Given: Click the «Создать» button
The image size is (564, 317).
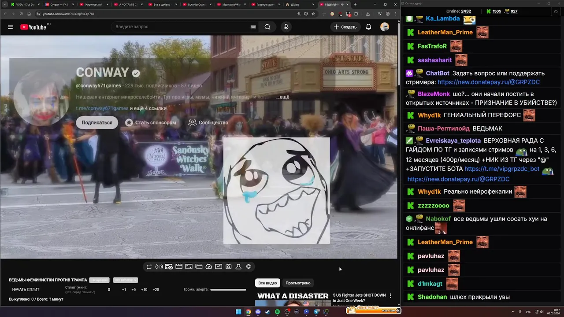Looking at the screenshot, I should (x=345, y=27).
